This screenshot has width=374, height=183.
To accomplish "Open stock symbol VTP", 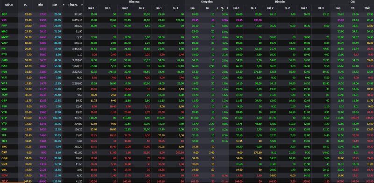I will [4, 118].
